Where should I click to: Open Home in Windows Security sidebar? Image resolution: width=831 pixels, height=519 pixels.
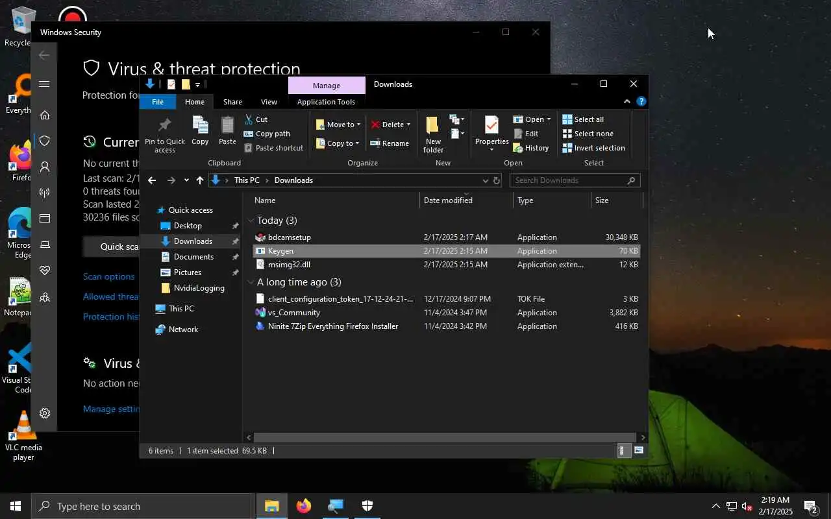coord(45,115)
